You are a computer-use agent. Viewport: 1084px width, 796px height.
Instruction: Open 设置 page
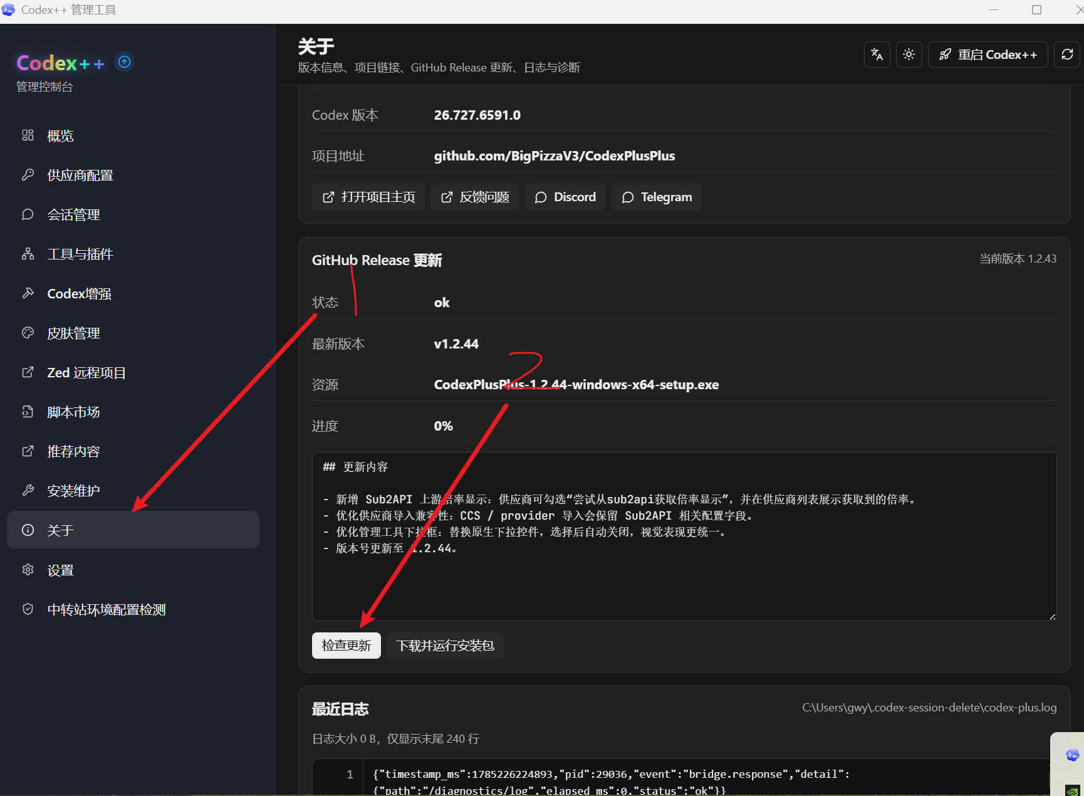[x=133, y=570]
